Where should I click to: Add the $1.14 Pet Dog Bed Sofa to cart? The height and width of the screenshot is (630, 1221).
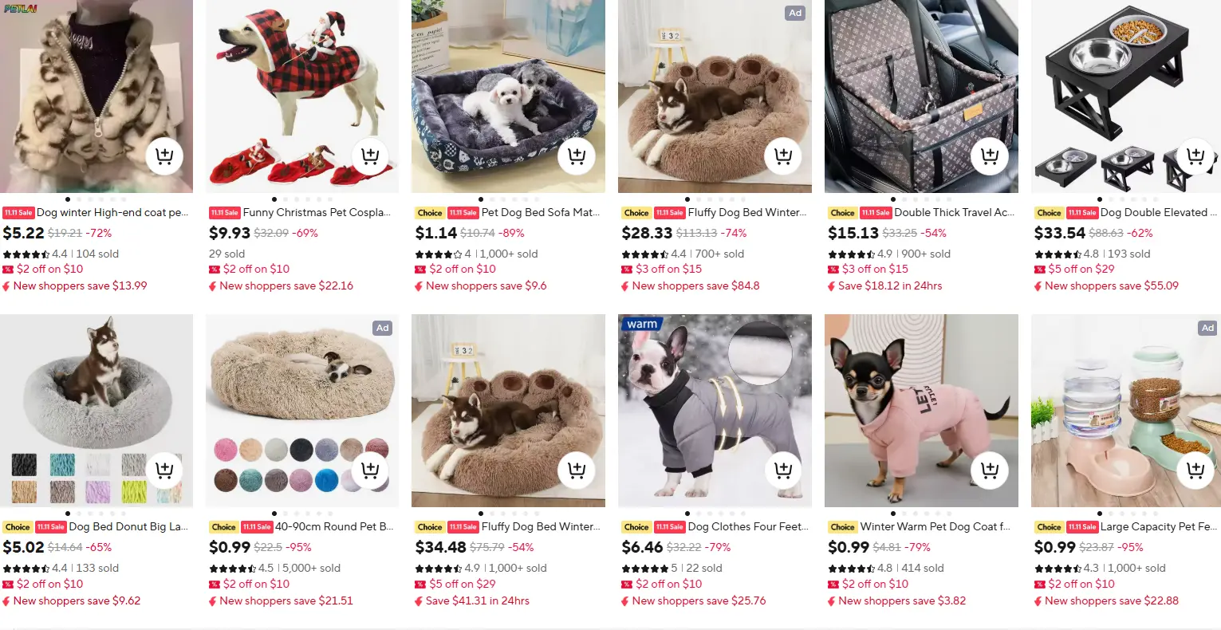coord(576,156)
